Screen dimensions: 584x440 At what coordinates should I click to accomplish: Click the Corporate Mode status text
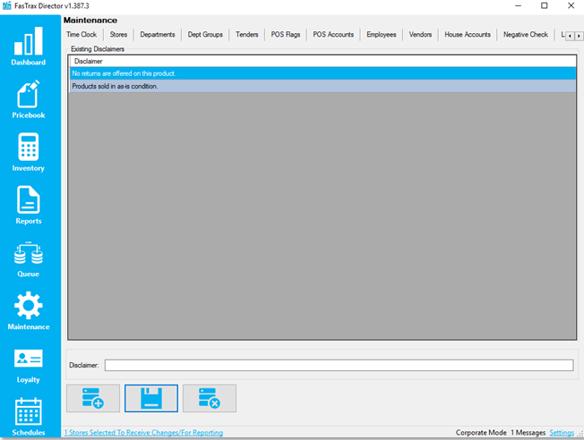click(481, 433)
